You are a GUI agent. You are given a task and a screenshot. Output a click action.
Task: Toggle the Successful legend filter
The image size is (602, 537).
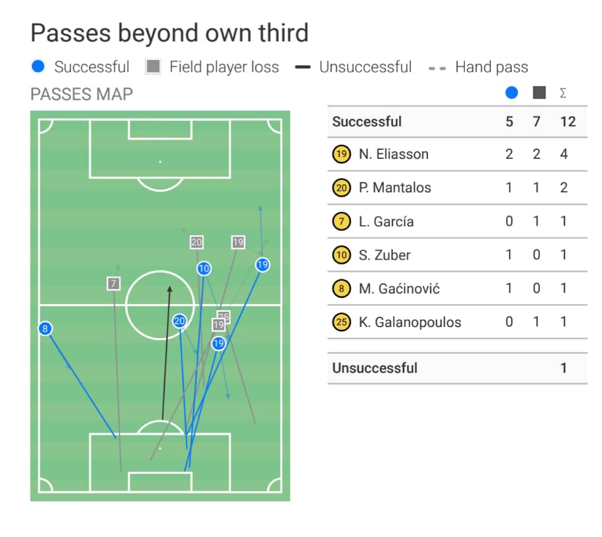(x=81, y=67)
